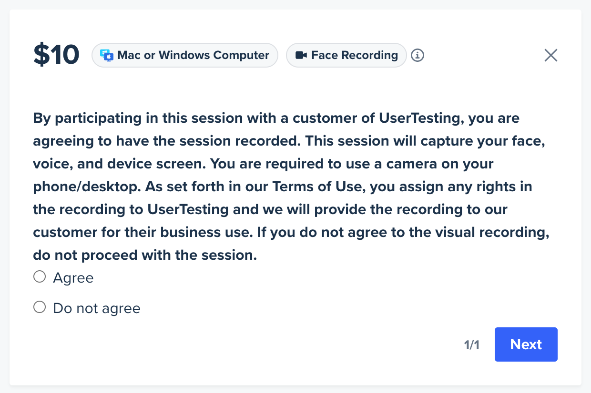Click the sentence do not proceed with the session
Screen dimensions: 591x393
point(145,255)
